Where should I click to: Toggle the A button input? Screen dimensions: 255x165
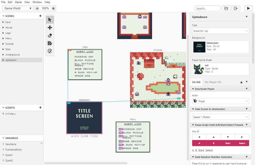tap(199, 143)
